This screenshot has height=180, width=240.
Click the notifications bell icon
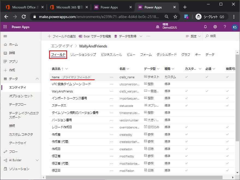(x=205, y=27)
